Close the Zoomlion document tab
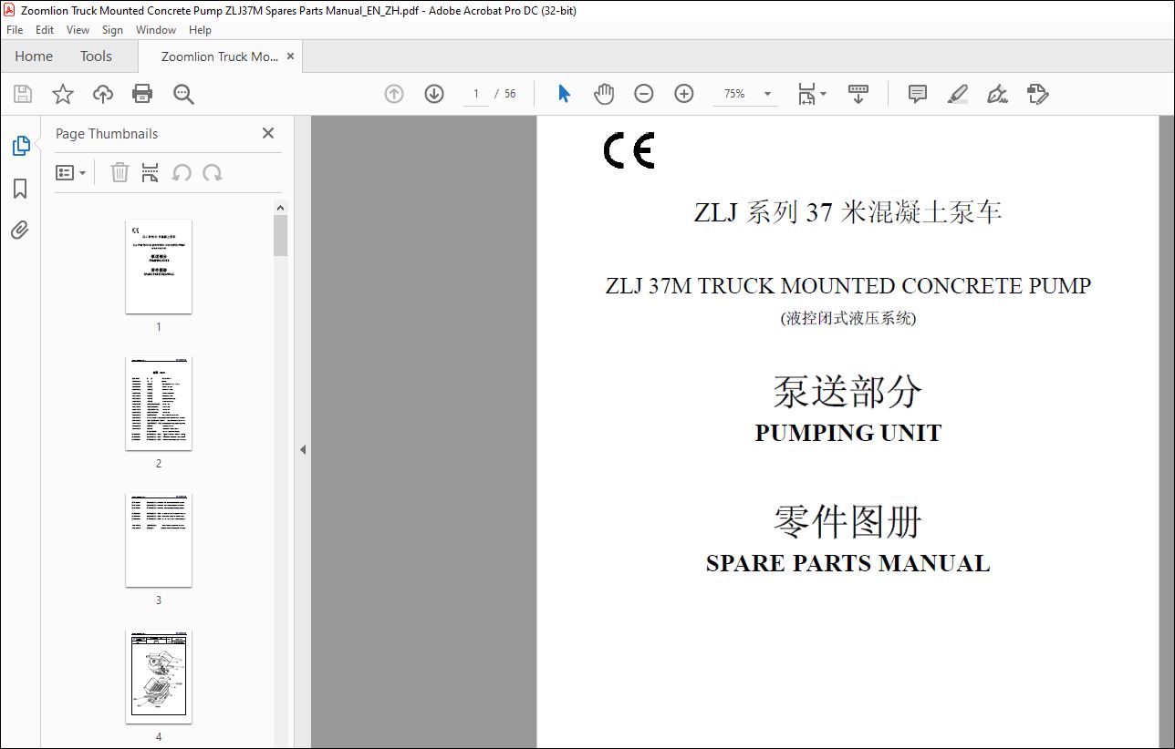 [291, 56]
